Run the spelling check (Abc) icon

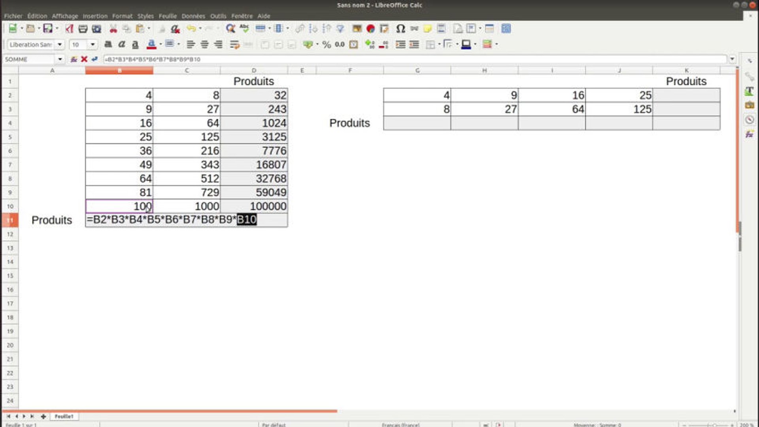244,28
